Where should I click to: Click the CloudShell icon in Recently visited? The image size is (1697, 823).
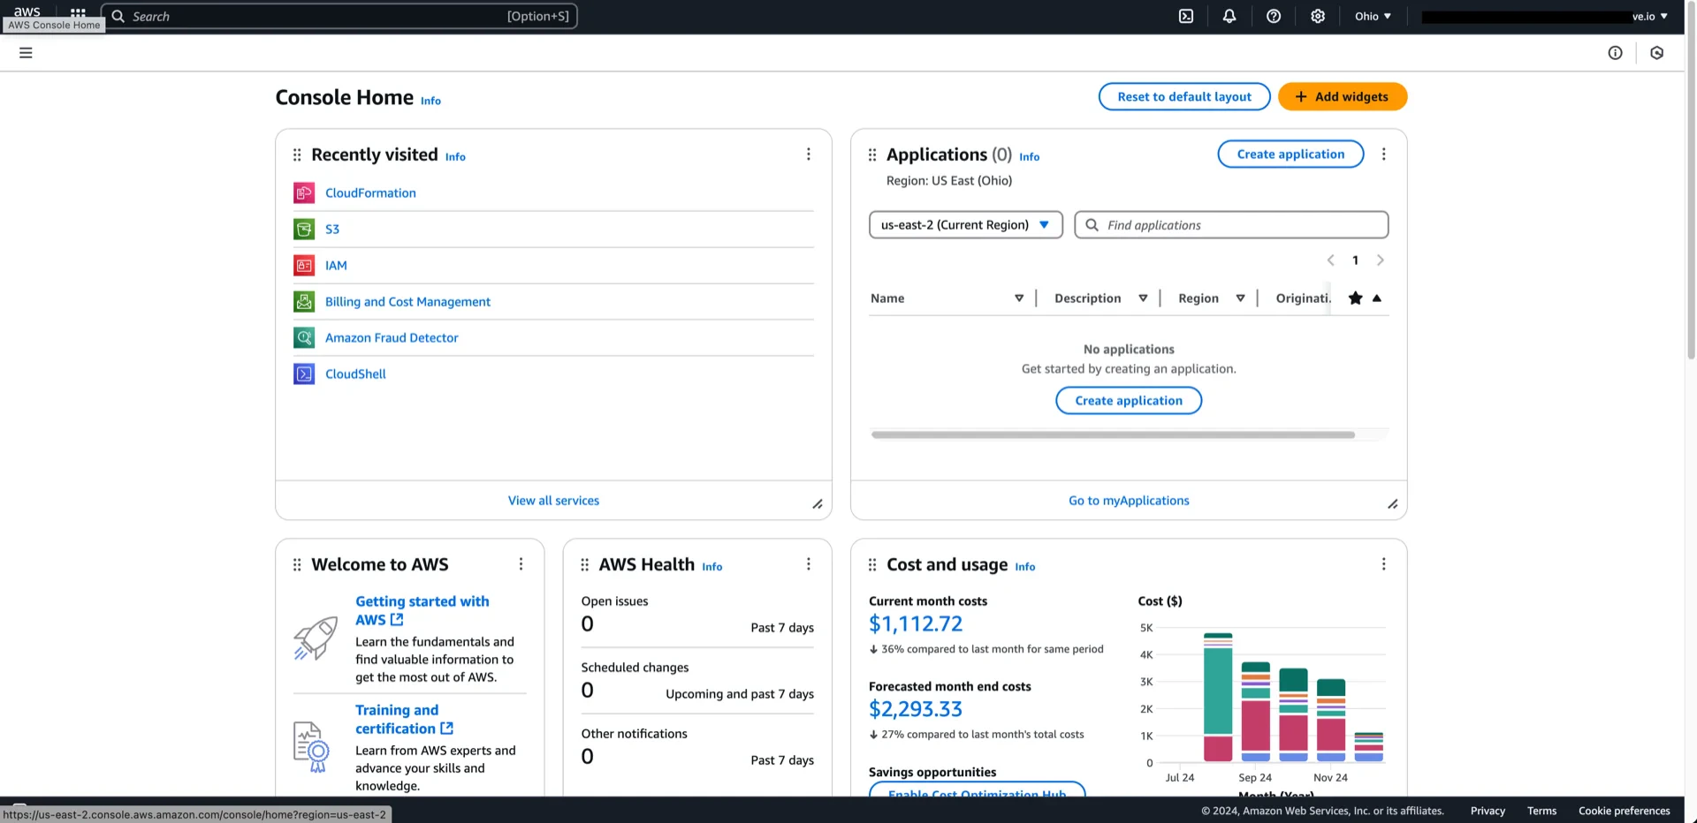point(304,374)
